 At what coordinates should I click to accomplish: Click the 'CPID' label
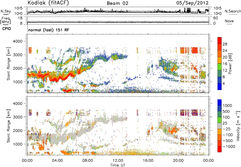[7, 29]
